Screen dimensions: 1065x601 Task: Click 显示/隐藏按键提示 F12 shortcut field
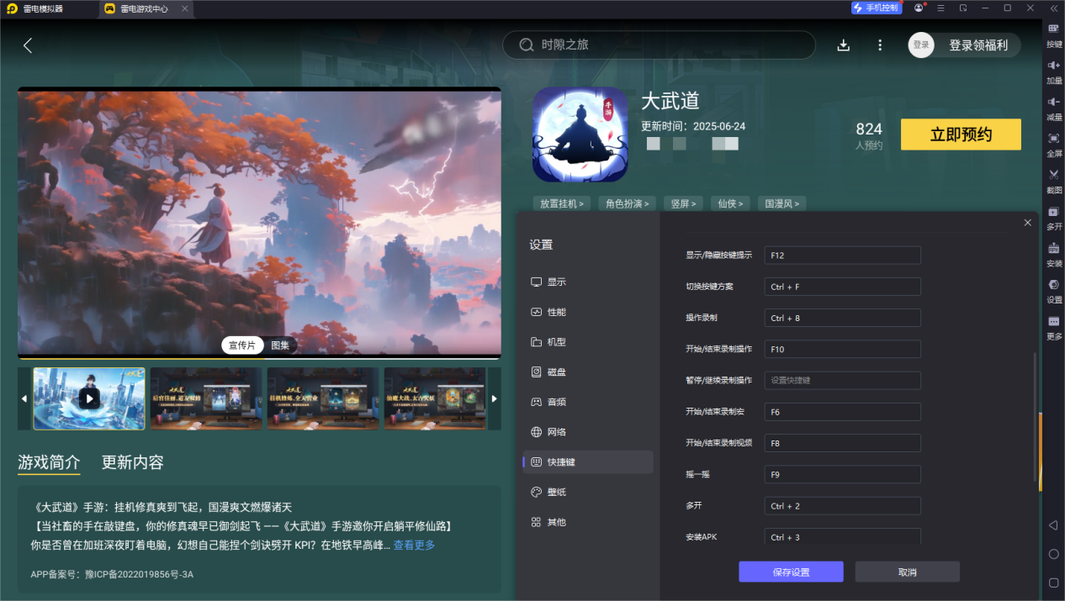click(x=842, y=255)
